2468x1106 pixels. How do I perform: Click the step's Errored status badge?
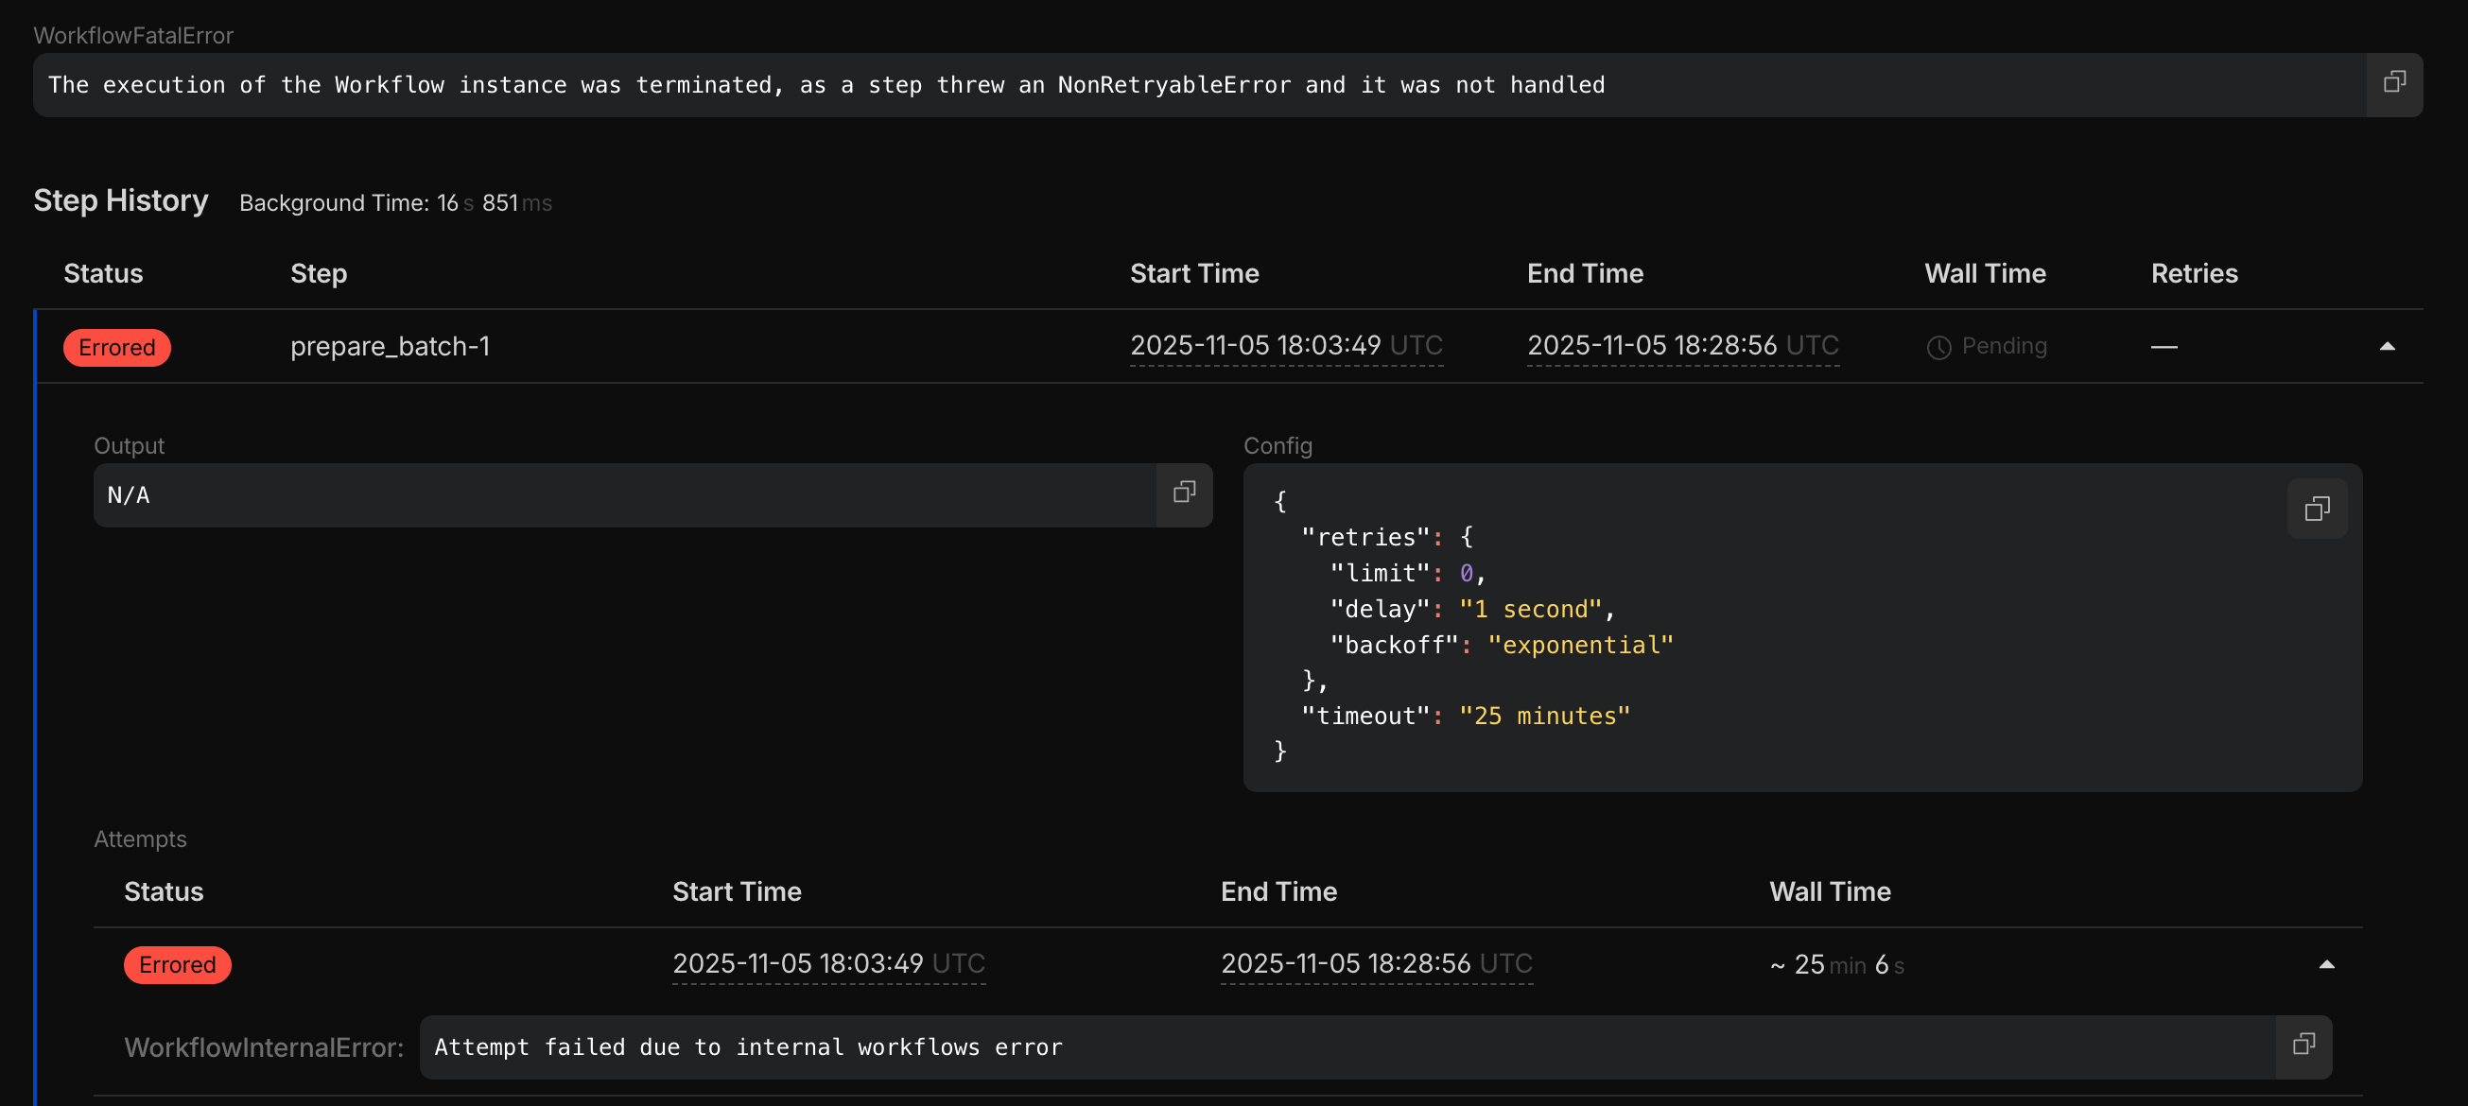(117, 347)
